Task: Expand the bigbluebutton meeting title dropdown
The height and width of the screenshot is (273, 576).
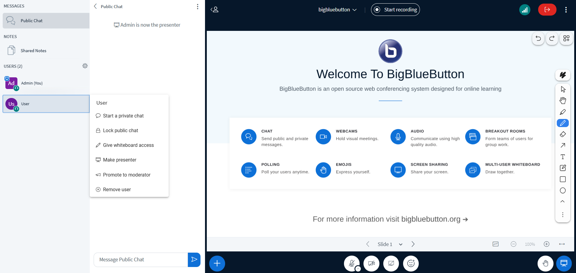Action: 338,10
